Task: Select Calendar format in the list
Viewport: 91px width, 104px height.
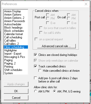Action: (x=16, y=34)
